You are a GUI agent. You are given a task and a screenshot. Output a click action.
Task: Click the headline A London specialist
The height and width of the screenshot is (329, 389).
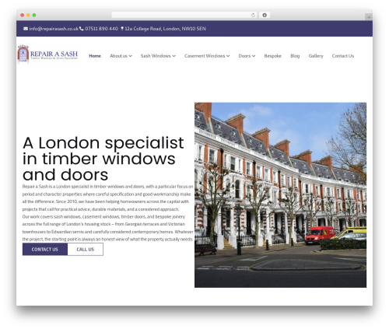(x=103, y=159)
